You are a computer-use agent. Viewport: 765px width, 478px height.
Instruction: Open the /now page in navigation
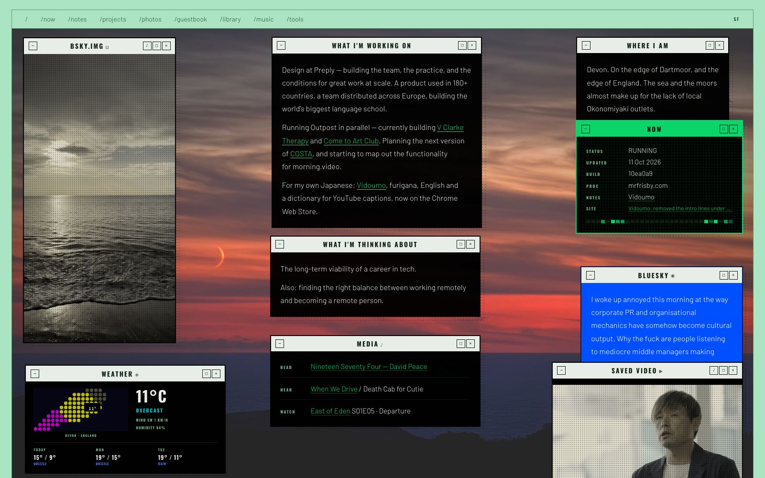click(x=48, y=20)
